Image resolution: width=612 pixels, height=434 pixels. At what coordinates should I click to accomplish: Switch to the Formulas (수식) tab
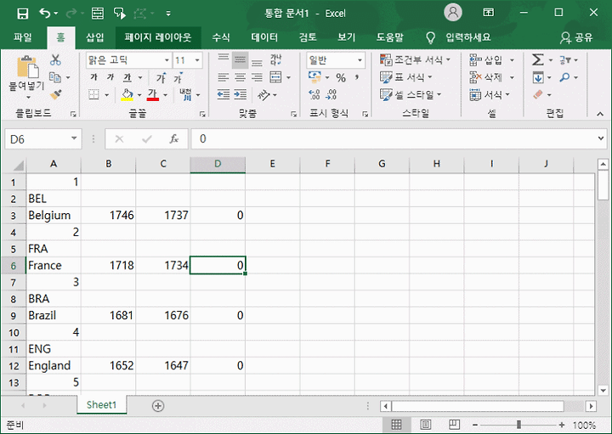pos(221,37)
